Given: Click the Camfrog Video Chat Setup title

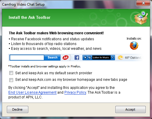Looking at the screenshot, I should (23, 4).
